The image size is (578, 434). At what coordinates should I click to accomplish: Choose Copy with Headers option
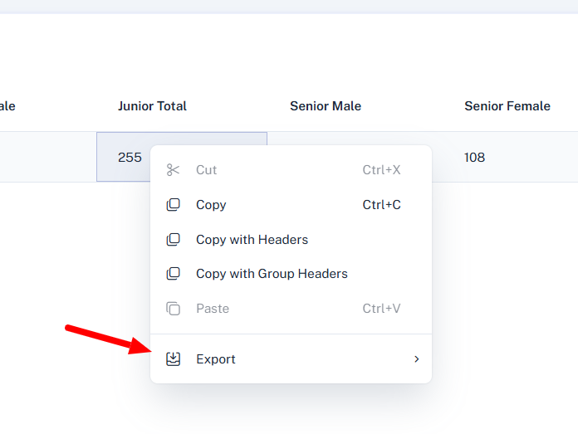(x=252, y=240)
